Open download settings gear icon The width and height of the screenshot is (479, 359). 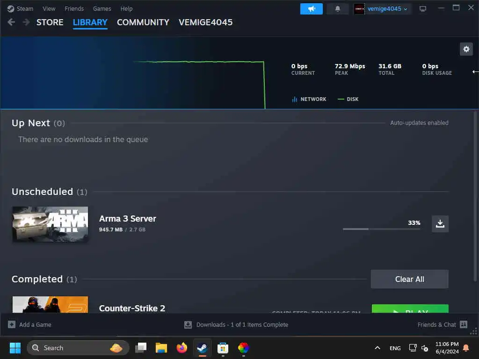click(x=466, y=49)
